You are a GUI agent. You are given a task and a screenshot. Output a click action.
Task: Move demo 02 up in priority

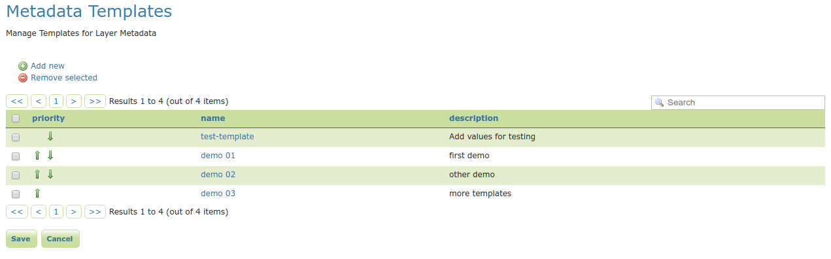click(x=37, y=175)
